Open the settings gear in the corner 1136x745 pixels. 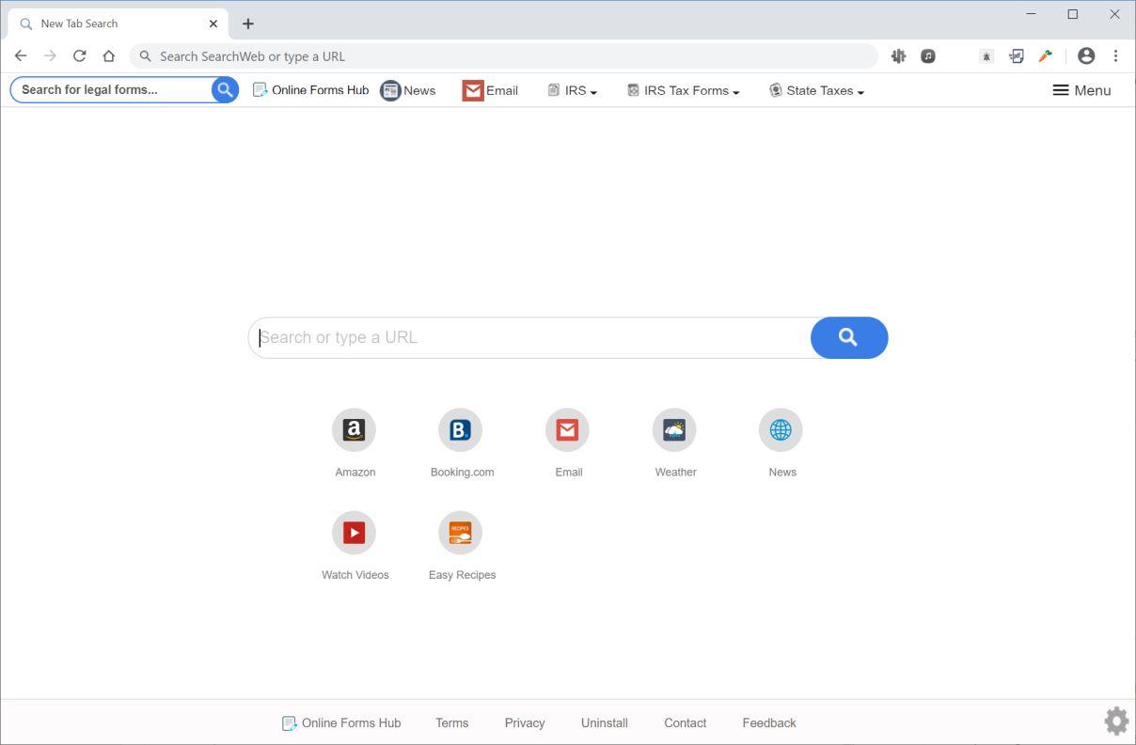1115,721
